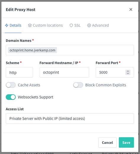This screenshot has height=154, width=140.
Task: Click the lightning bolt Details icon
Action: point(6,25)
